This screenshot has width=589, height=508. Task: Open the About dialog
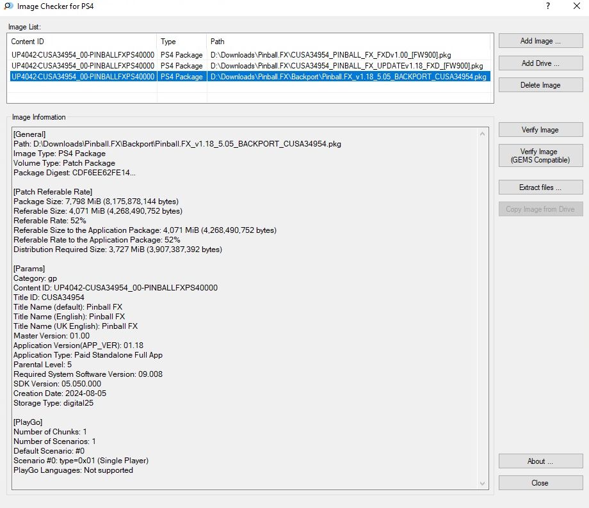click(x=540, y=461)
